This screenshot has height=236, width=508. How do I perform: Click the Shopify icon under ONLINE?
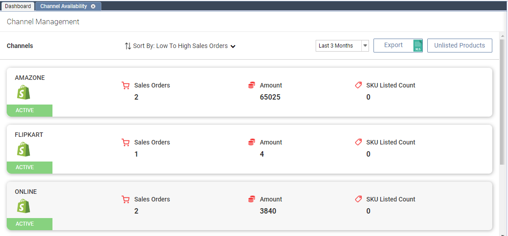(x=23, y=206)
